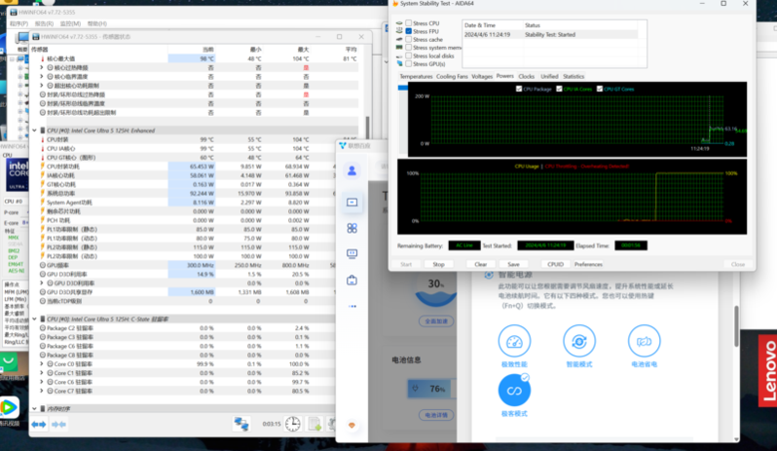Enable the Stress cache checkbox
777x451 pixels.
tap(408, 39)
